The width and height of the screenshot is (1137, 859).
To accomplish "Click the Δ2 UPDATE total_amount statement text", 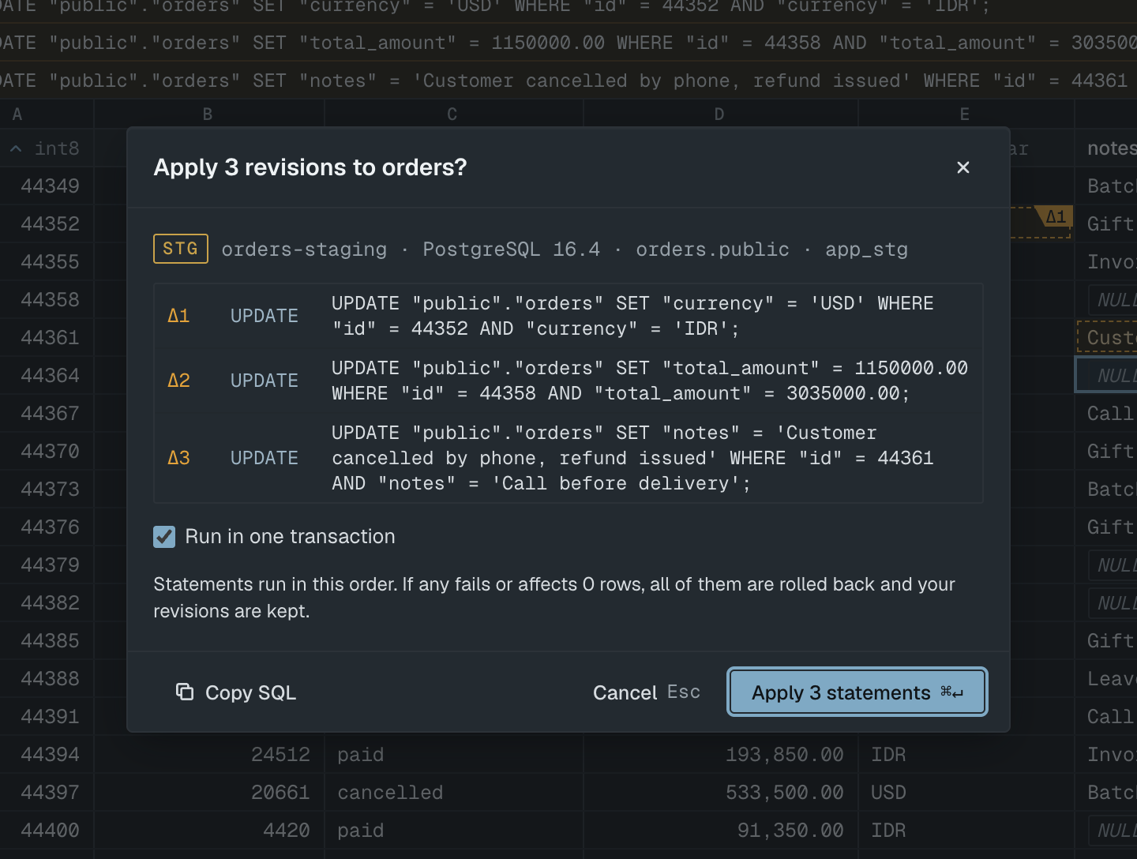I will point(650,381).
